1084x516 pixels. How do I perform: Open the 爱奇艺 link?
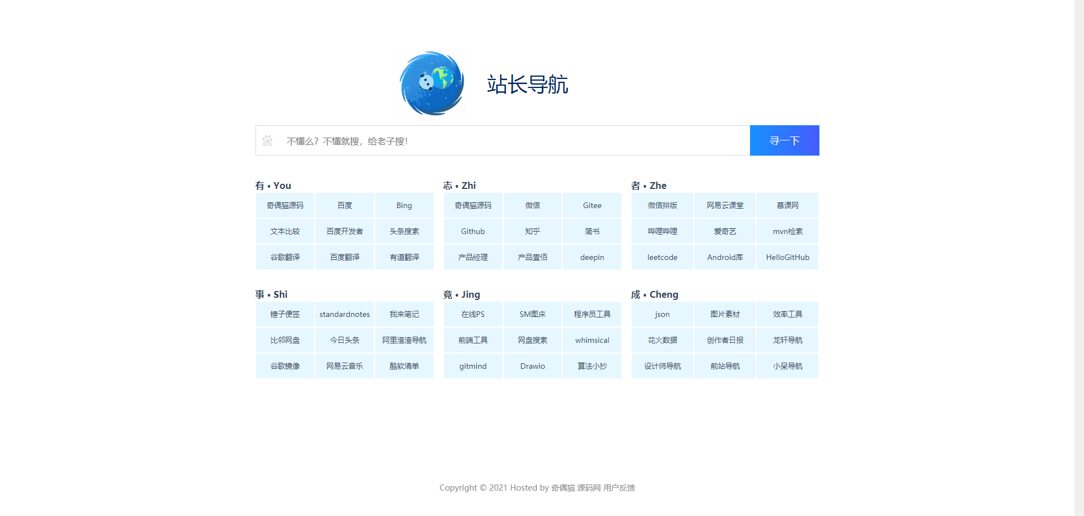pyautogui.click(x=725, y=231)
